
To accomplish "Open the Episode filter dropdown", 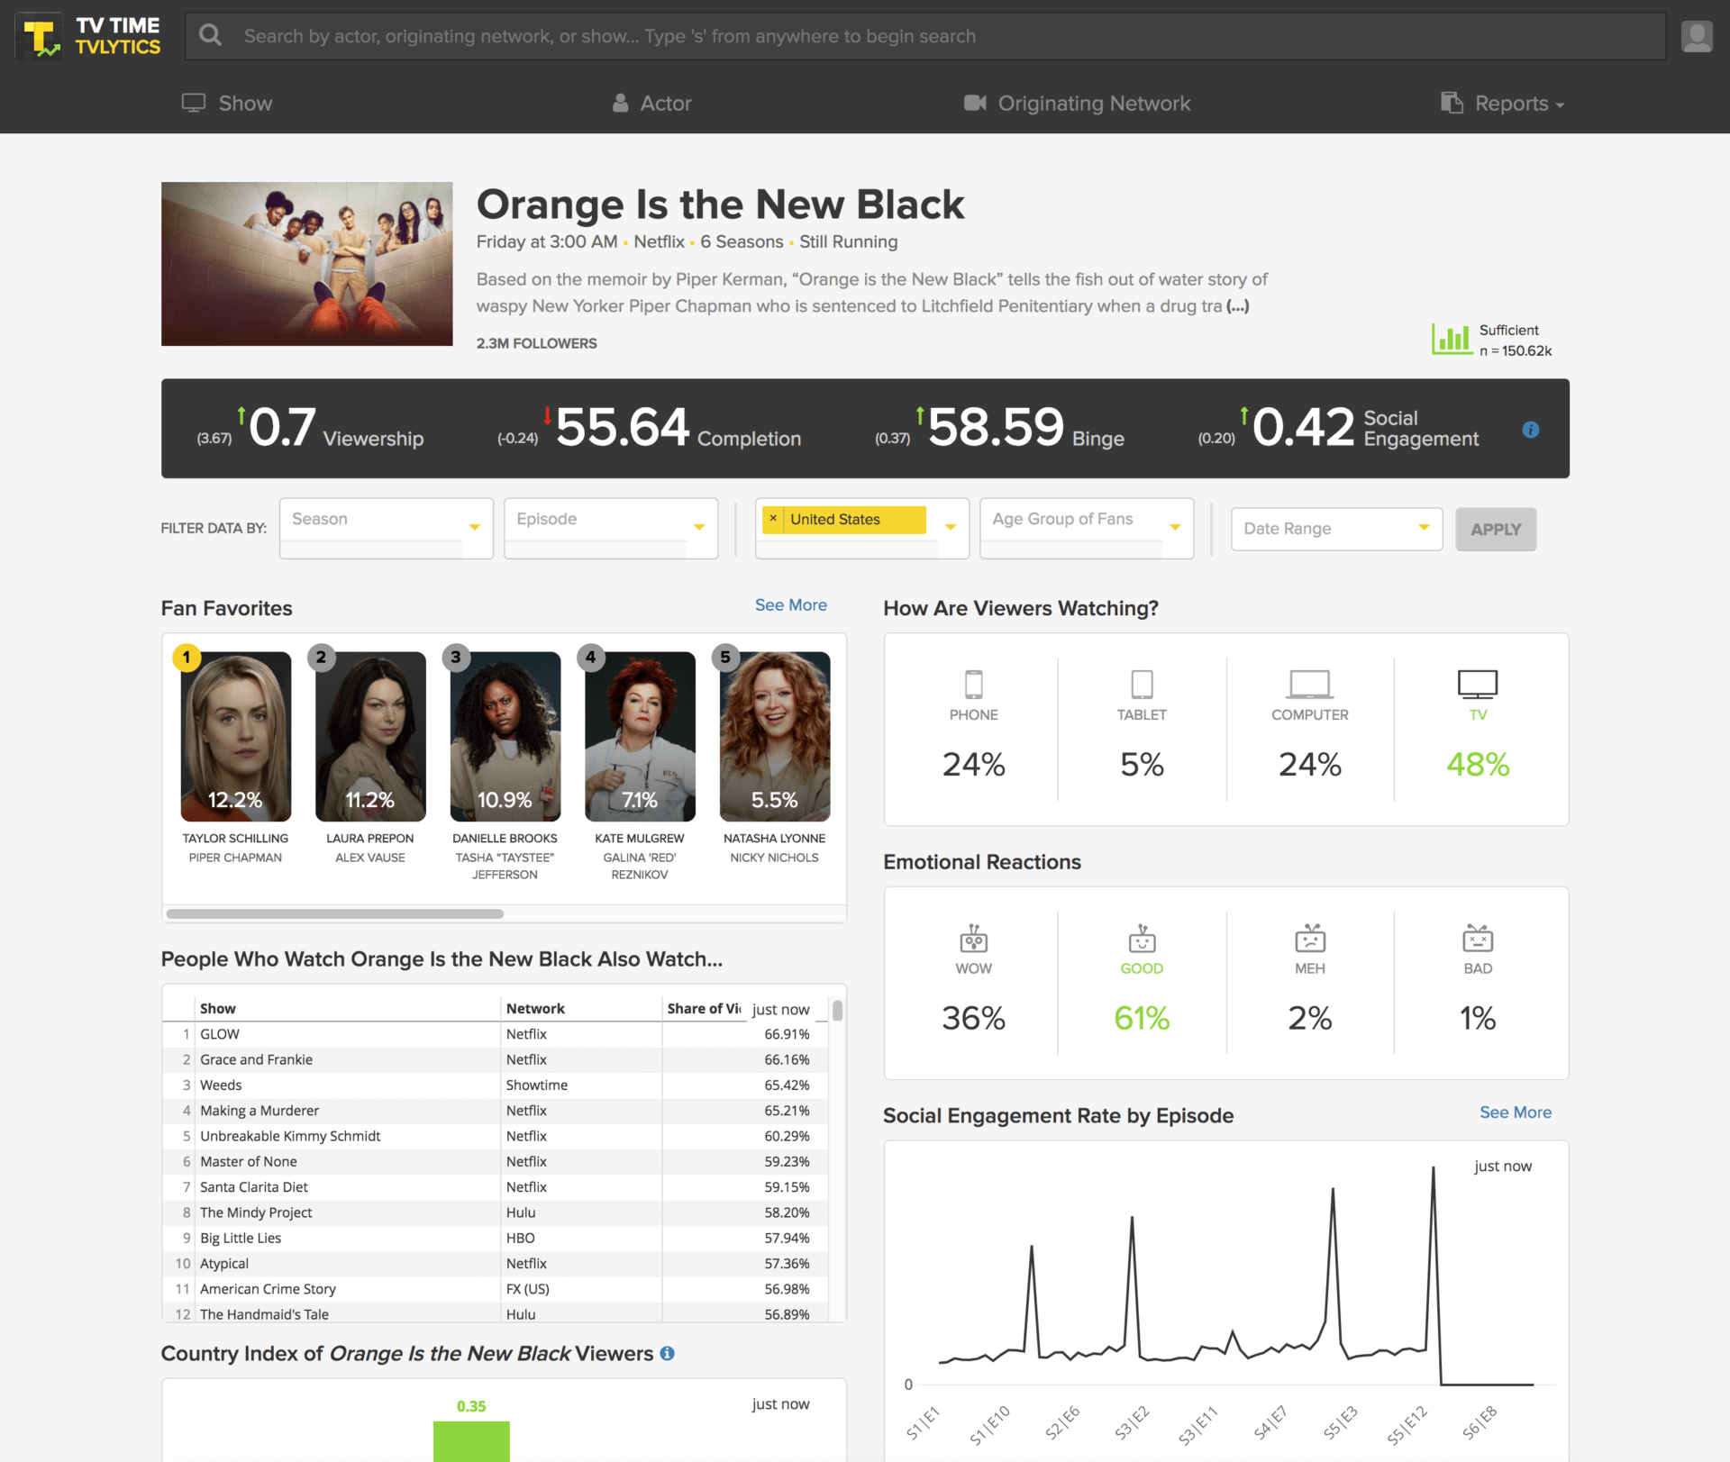I will 611,528.
